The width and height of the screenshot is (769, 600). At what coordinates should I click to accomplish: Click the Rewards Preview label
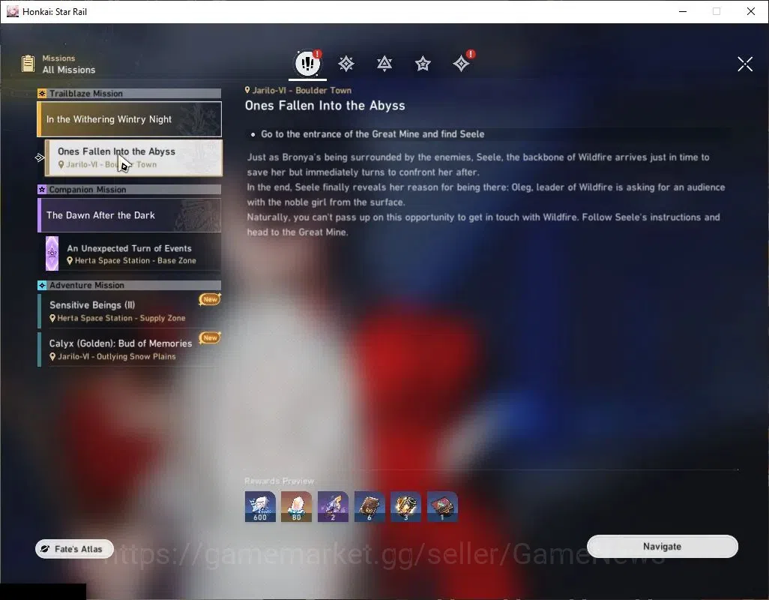point(279,481)
